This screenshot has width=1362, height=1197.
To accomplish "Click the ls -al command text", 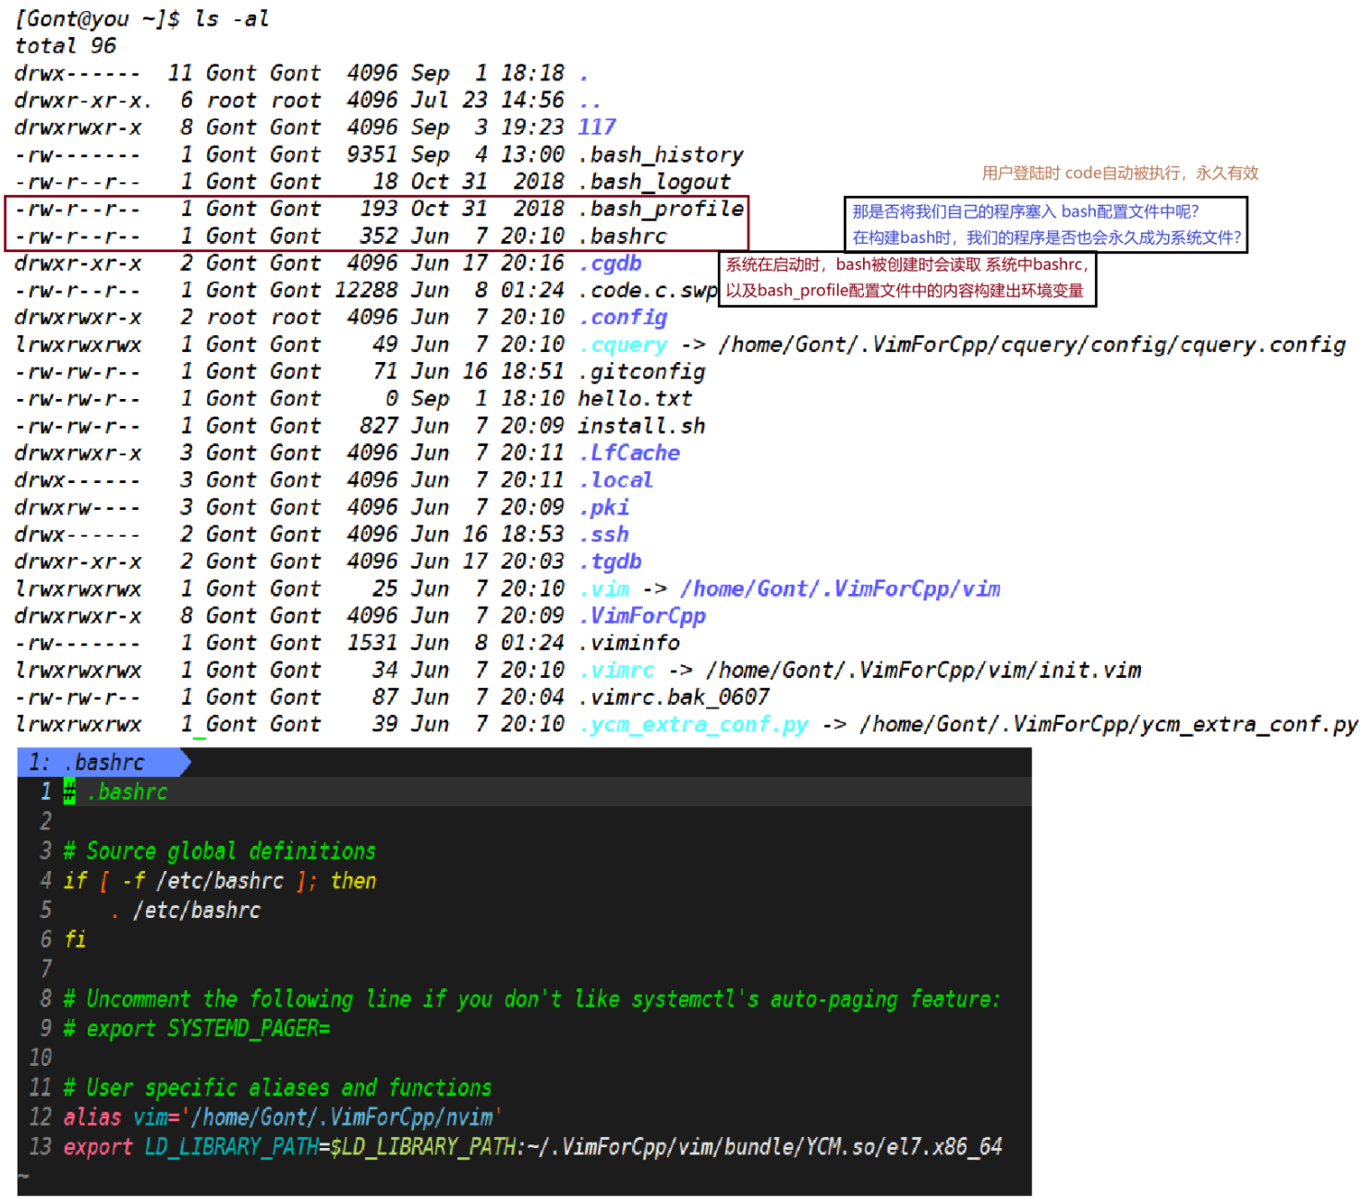I will [231, 18].
